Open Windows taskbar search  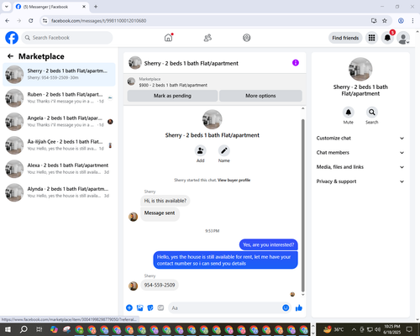pyautogui.click(x=24, y=329)
